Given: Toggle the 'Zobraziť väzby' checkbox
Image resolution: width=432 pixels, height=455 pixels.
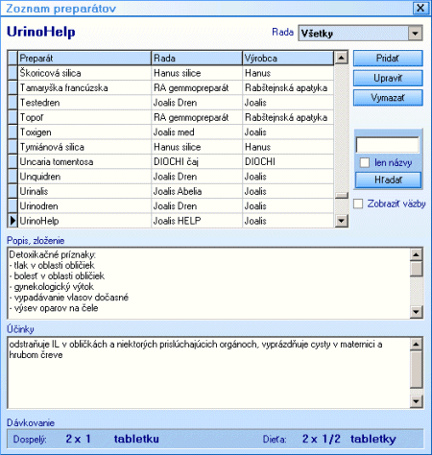Looking at the screenshot, I should pyautogui.click(x=358, y=204).
